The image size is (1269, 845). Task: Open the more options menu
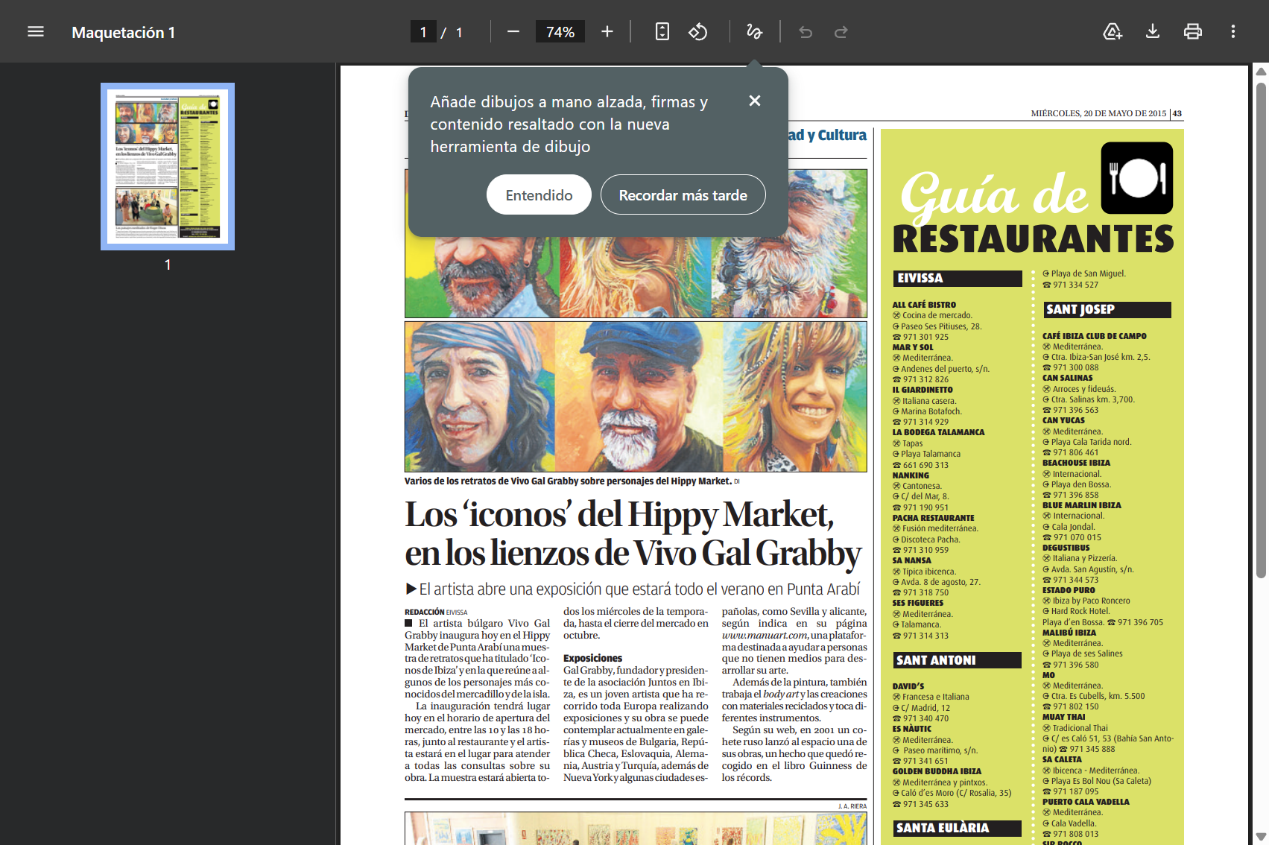pyautogui.click(x=1233, y=31)
